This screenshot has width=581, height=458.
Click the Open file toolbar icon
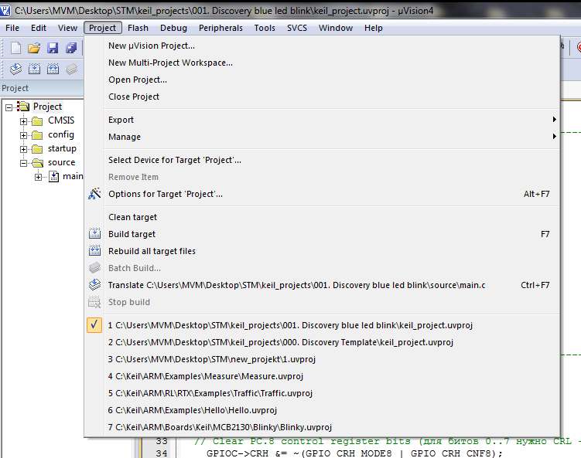point(34,48)
